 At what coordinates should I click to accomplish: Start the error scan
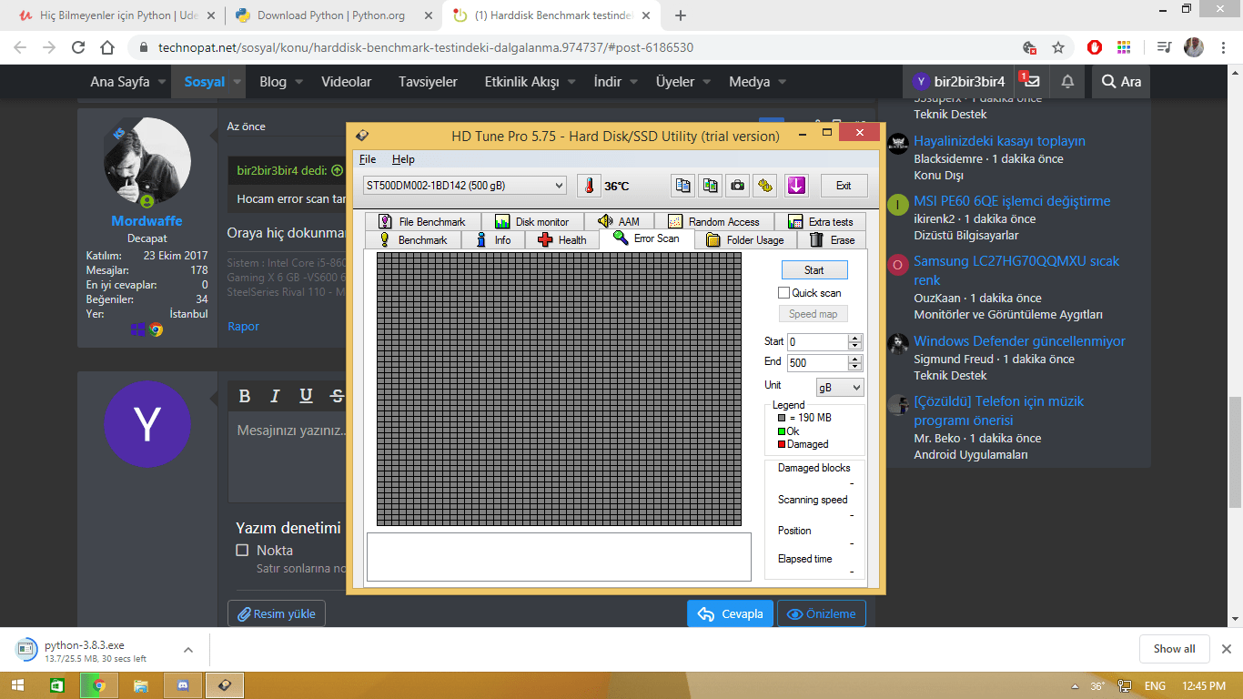814,270
